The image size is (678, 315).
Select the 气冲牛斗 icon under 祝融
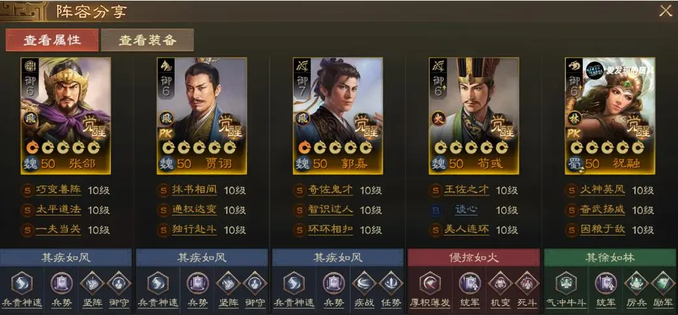pyautogui.click(x=566, y=284)
